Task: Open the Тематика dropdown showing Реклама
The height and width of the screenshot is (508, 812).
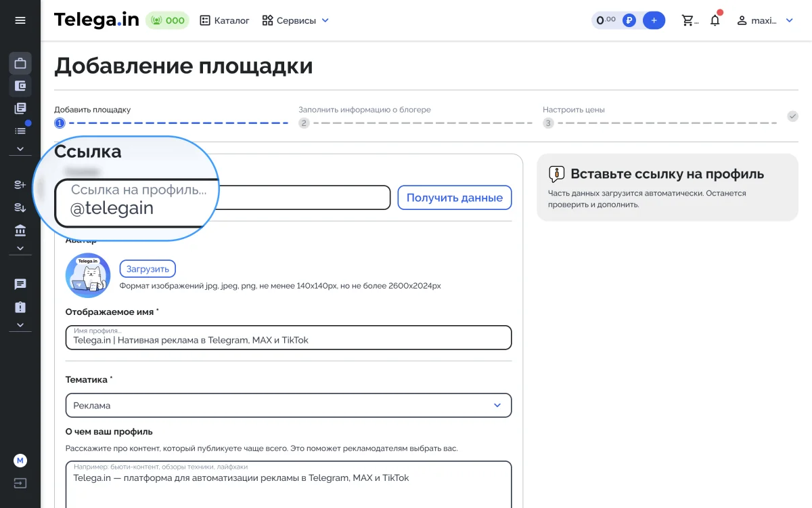Action: [x=288, y=405]
